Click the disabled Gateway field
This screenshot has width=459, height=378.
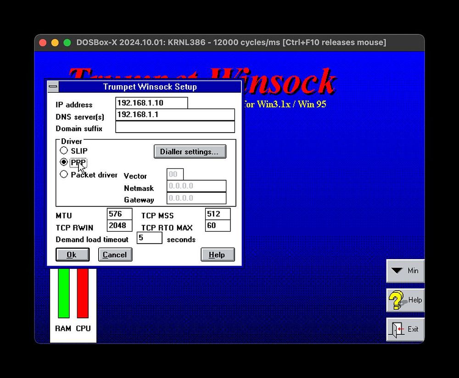click(x=196, y=198)
